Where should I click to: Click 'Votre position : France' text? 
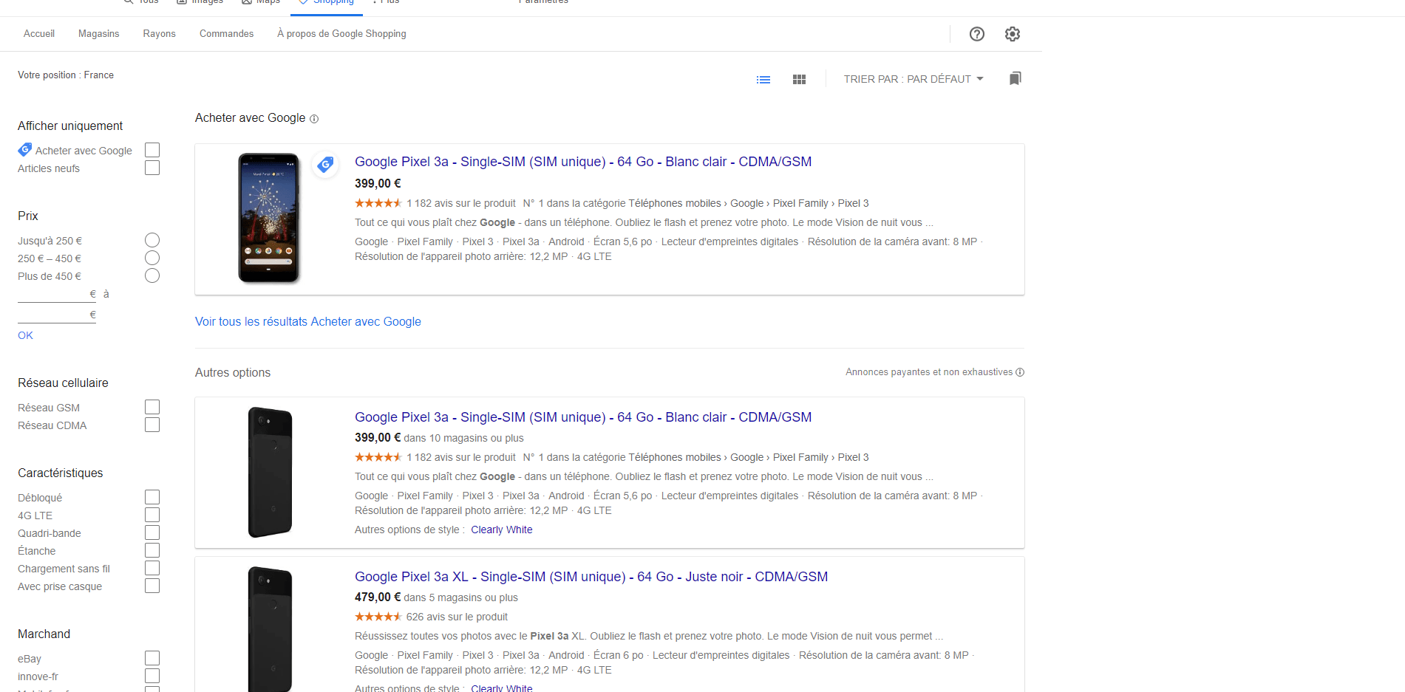click(66, 75)
